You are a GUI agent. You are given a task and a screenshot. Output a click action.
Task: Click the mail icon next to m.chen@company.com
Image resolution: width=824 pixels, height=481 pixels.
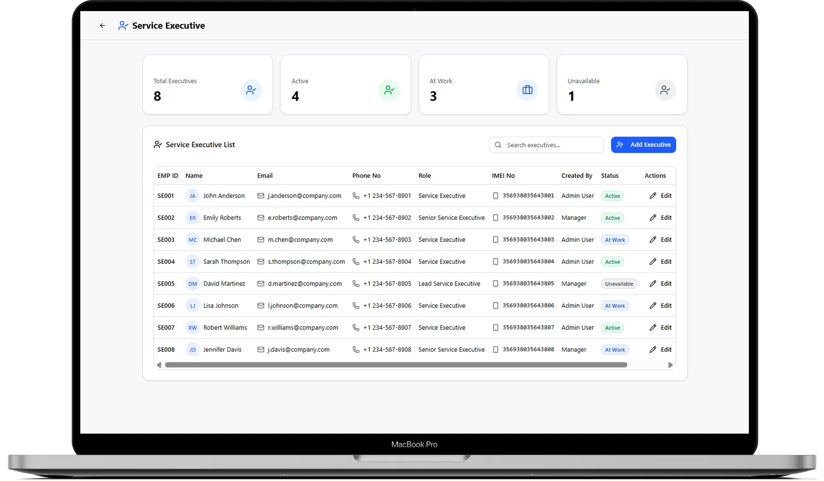(x=261, y=240)
